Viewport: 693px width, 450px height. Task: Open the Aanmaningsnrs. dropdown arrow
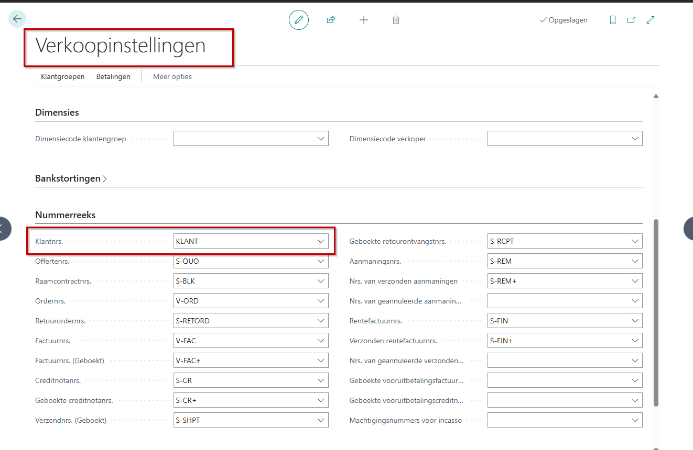coord(635,261)
